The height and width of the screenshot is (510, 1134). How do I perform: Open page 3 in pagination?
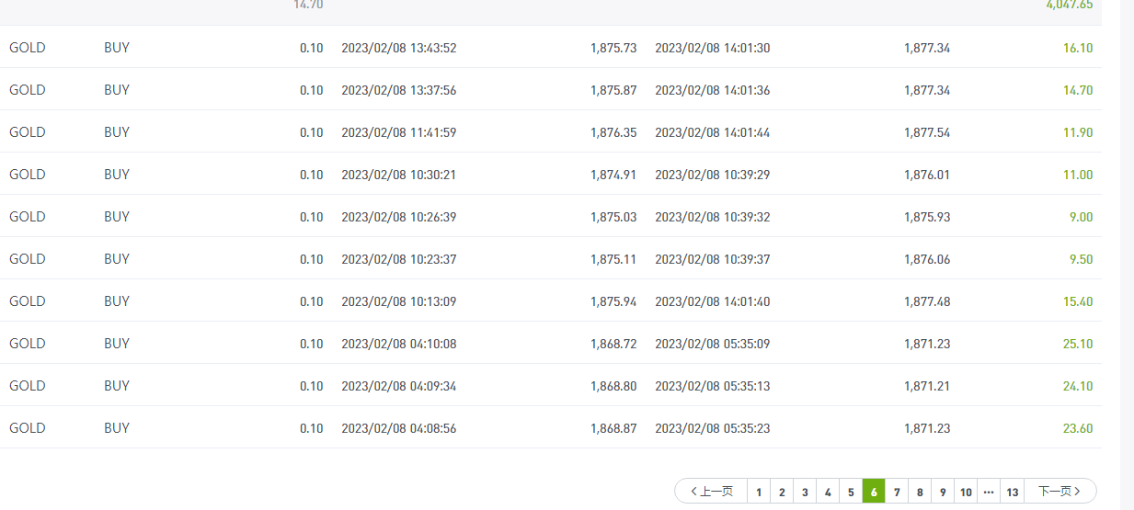[805, 492]
